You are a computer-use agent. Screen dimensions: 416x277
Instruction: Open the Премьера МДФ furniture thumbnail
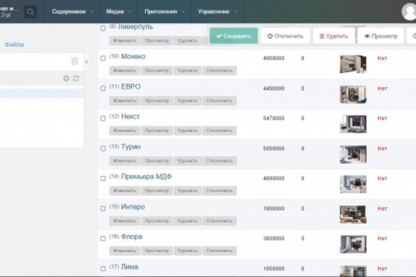point(353,184)
